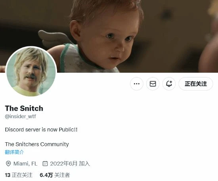Image resolution: width=218 pixels, height=181 pixels.
Task: Open the three-dot more options menu
Action: click(x=136, y=84)
